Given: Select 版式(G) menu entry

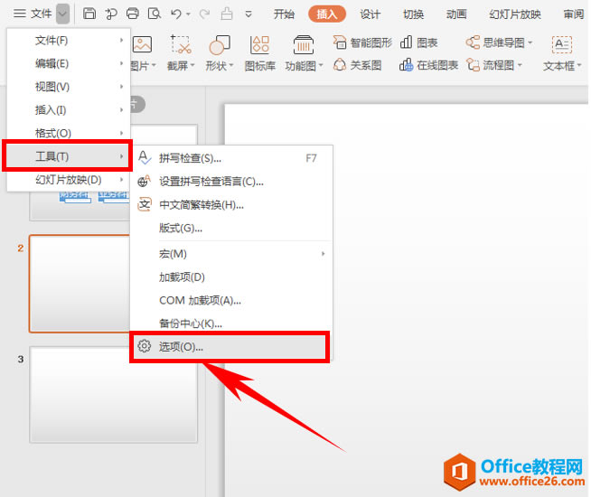Looking at the screenshot, I should pos(231,228).
